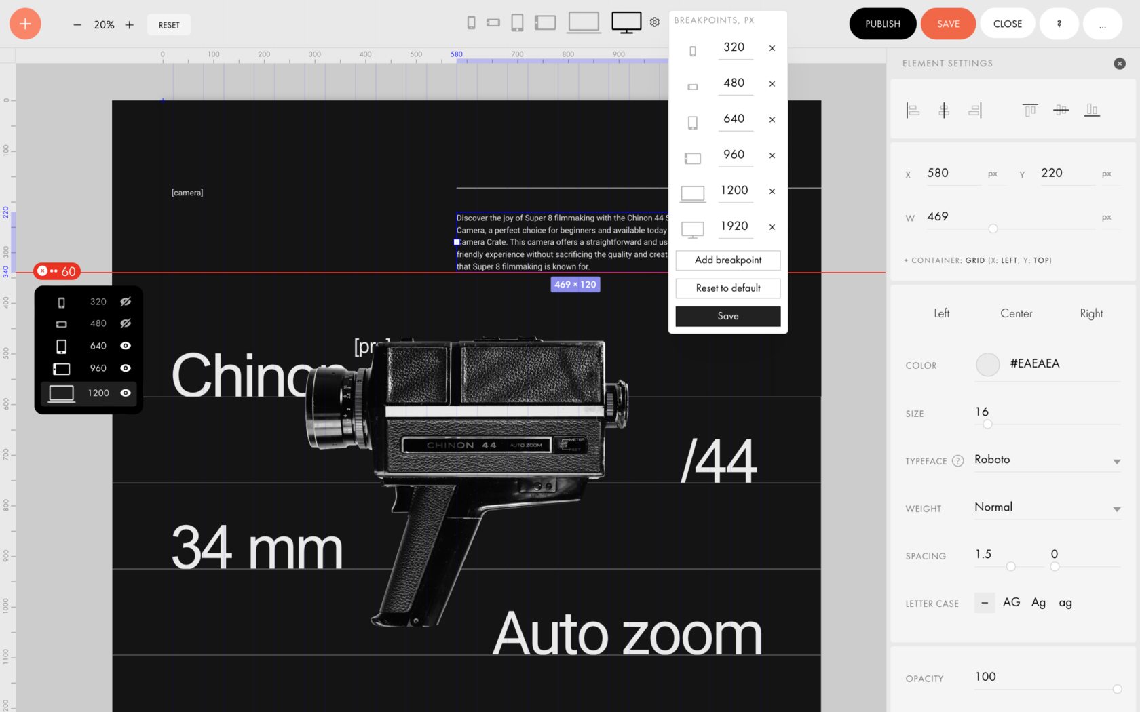Click the typeface help question icon
Screen dimensions: 1140x712
click(x=957, y=461)
